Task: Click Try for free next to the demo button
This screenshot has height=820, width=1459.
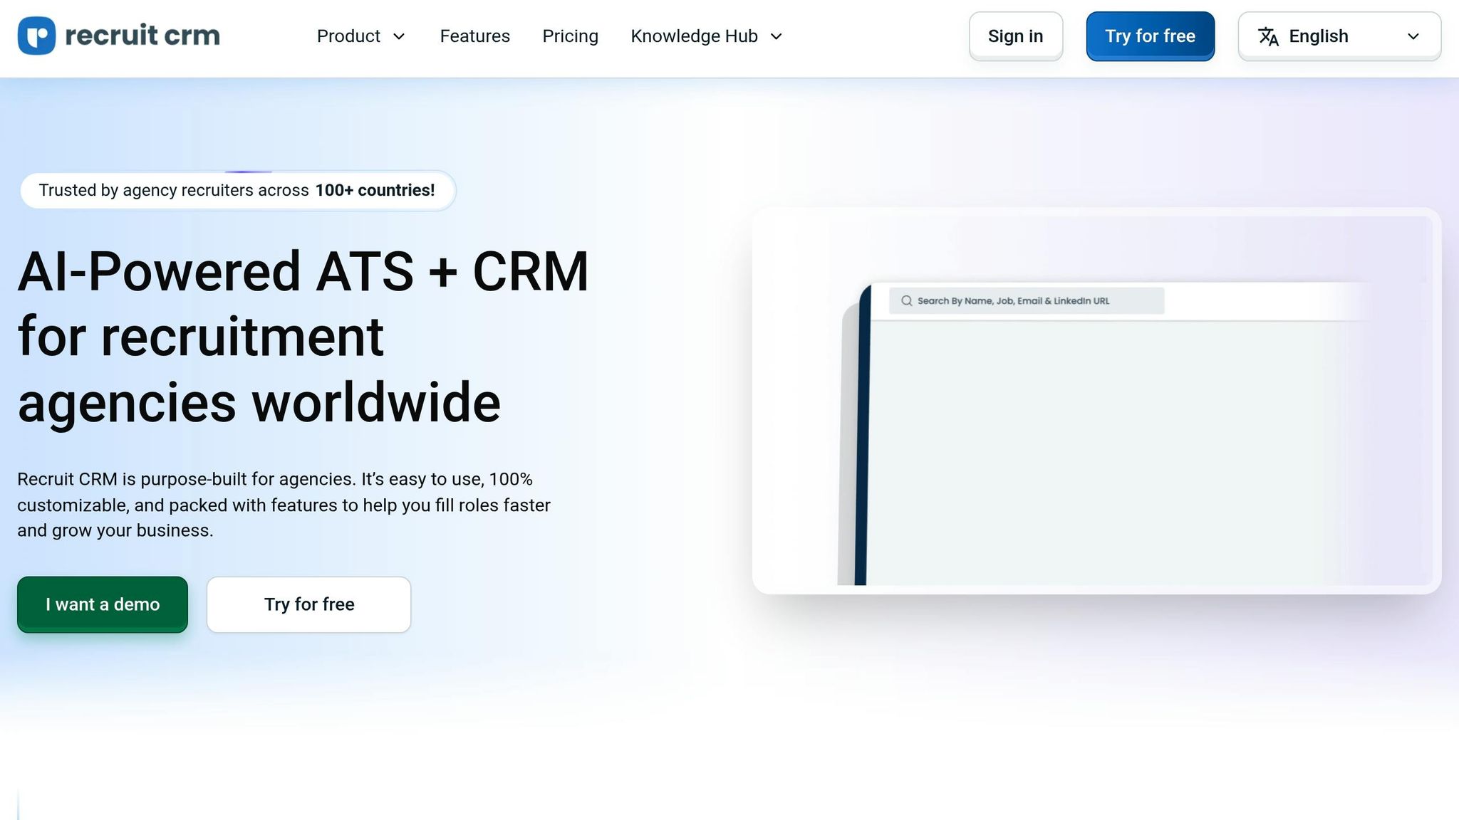Action: coord(308,604)
